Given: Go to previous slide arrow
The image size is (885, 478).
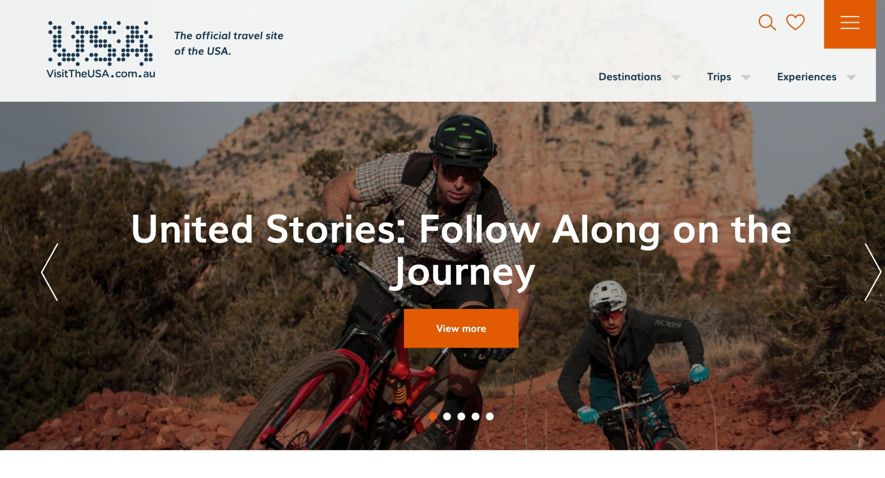Looking at the screenshot, I should point(49,272).
